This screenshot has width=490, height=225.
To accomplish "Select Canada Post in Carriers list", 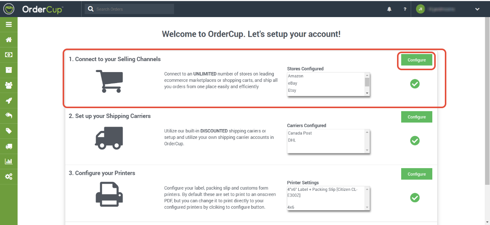I will pos(300,133).
